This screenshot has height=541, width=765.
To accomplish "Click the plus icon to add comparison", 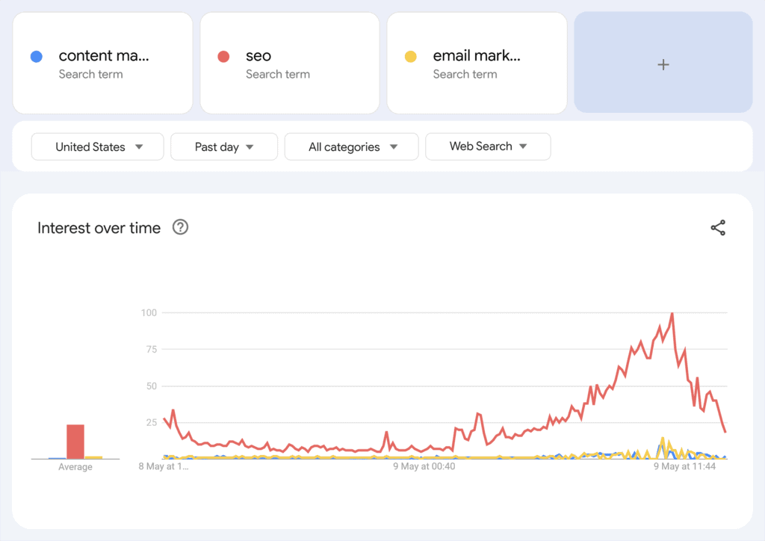I will (x=663, y=64).
